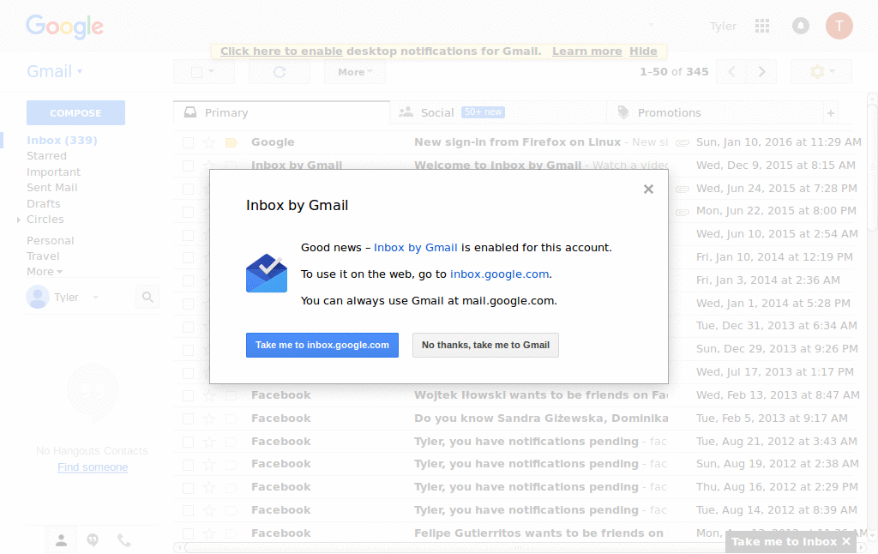Click Take me to inbox.google.com button

pyautogui.click(x=322, y=345)
